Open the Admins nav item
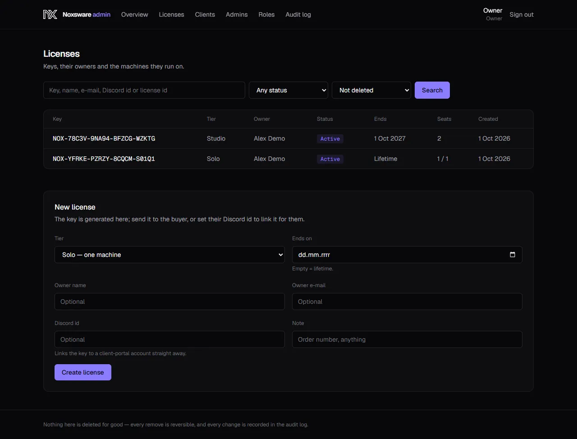577x439 pixels. click(x=237, y=14)
